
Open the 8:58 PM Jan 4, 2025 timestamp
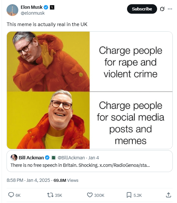pyautogui.click(x=28, y=180)
